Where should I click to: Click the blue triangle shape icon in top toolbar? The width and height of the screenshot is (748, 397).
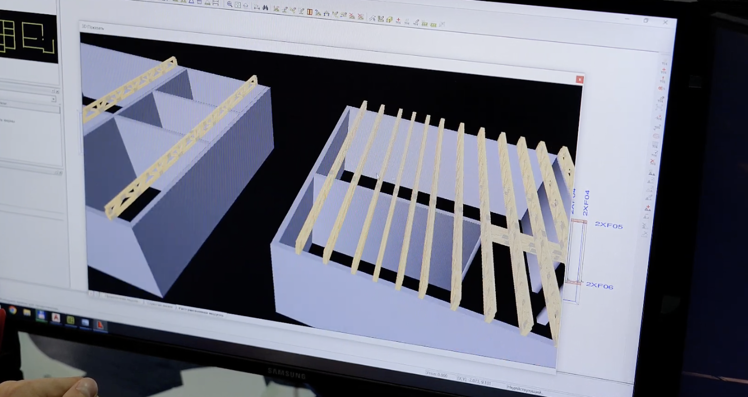tap(191, 1)
